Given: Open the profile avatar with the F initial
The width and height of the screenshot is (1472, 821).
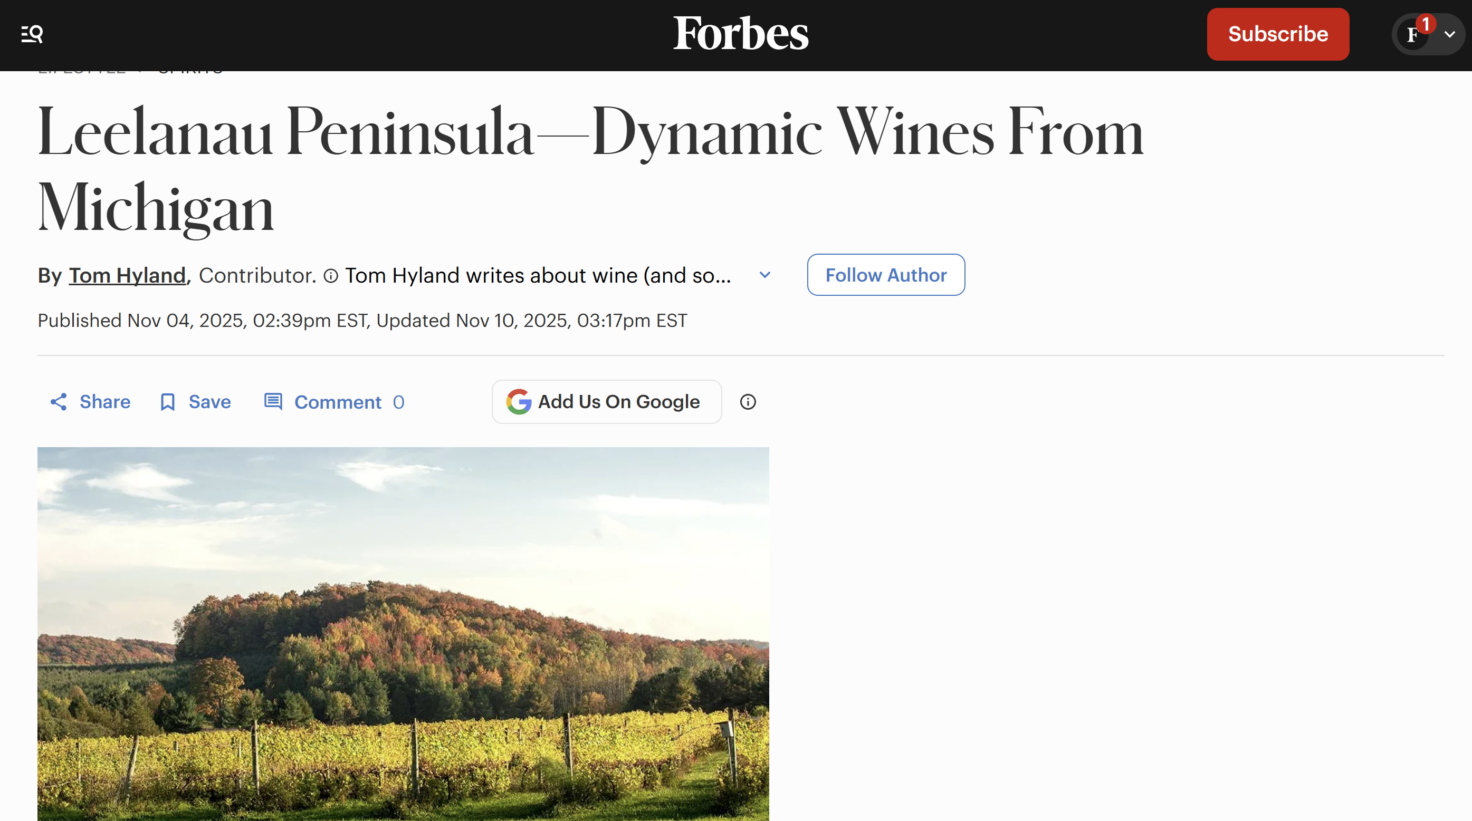Looking at the screenshot, I should [1412, 34].
